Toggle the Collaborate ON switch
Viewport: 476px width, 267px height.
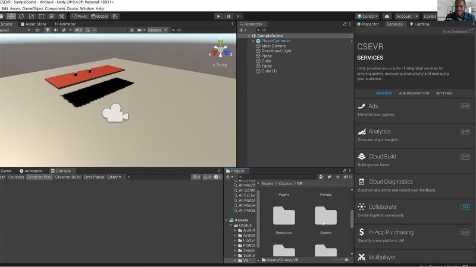tap(465, 207)
